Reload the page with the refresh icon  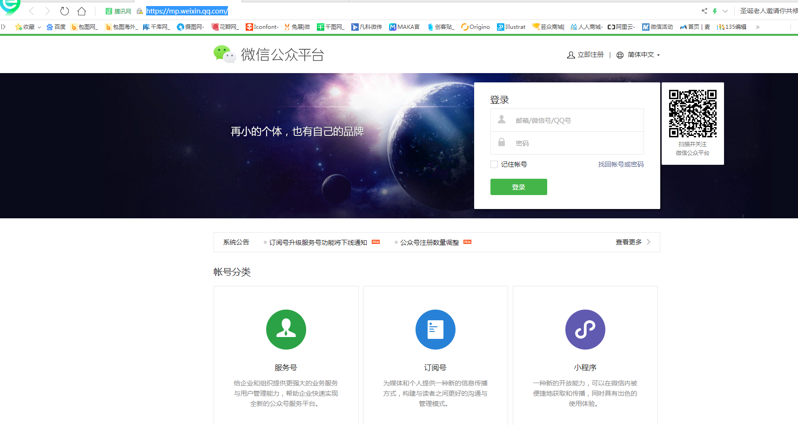pyautogui.click(x=65, y=11)
